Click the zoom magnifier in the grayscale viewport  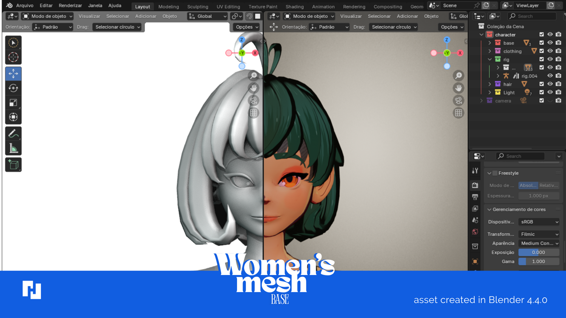(254, 76)
